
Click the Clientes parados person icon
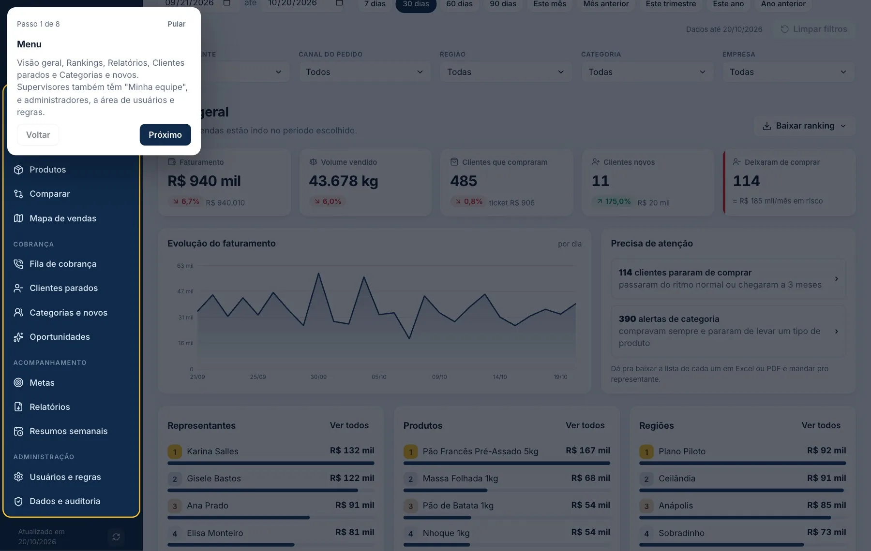tap(18, 288)
